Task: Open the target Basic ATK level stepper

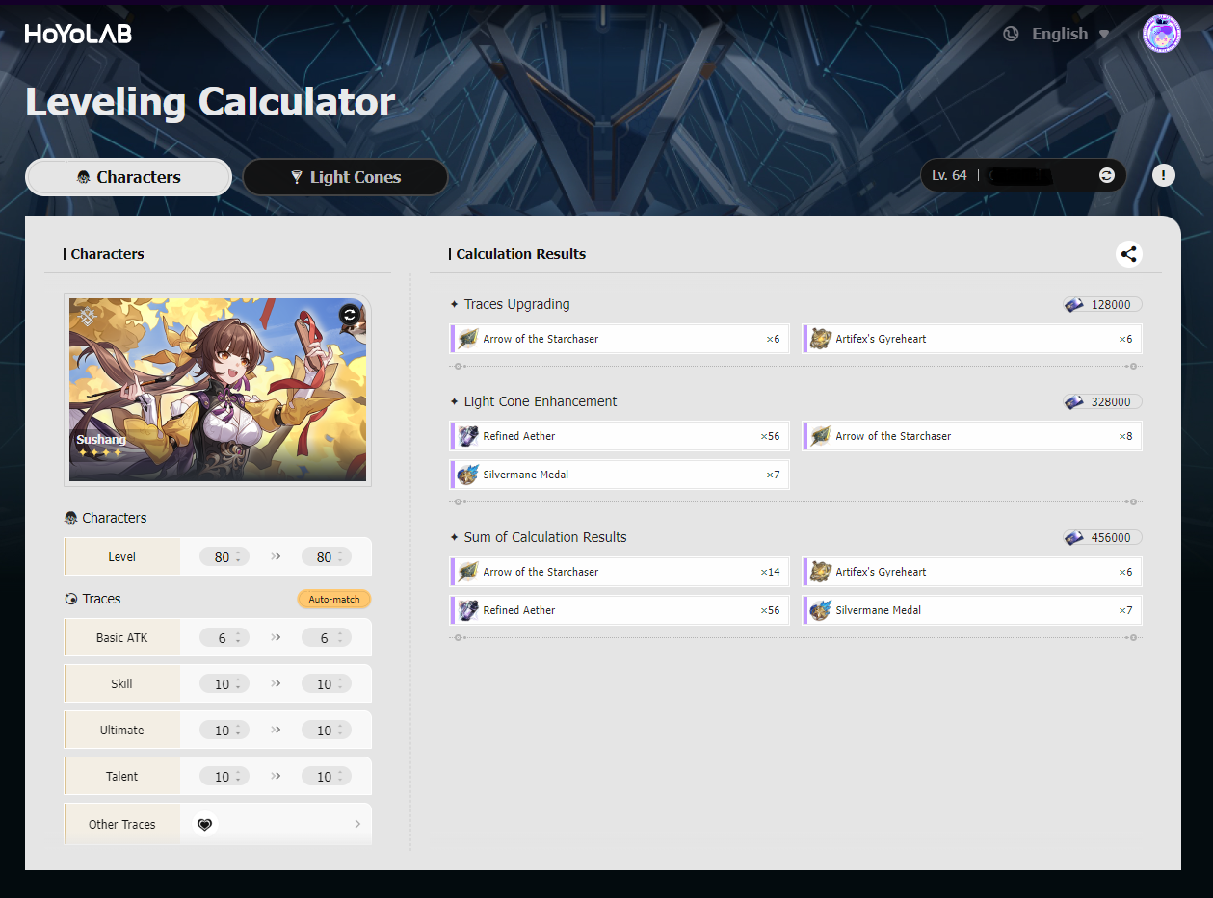Action: tap(327, 638)
